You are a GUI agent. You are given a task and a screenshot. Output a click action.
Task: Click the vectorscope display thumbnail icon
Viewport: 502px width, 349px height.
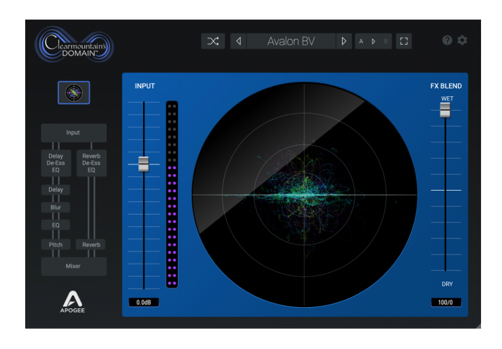click(73, 93)
